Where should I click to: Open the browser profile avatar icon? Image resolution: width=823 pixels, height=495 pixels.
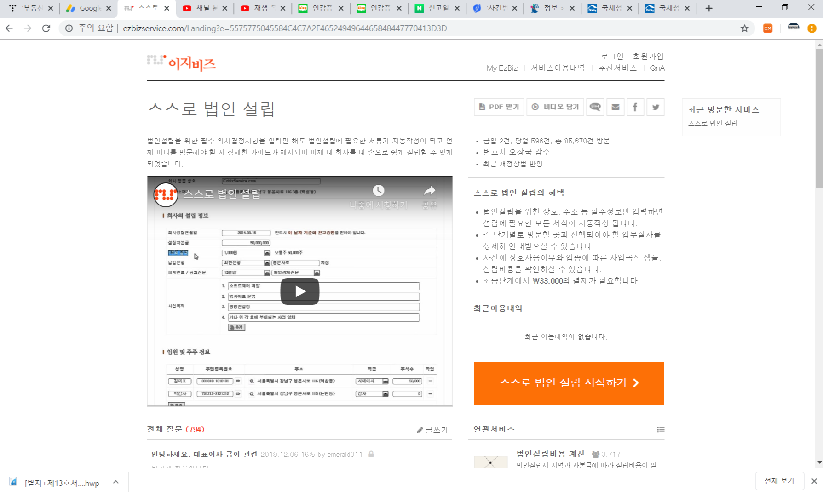(x=794, y=28)
